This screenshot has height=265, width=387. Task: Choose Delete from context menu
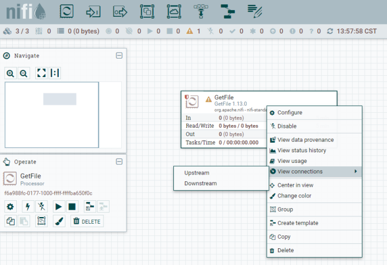pos(314,250)
